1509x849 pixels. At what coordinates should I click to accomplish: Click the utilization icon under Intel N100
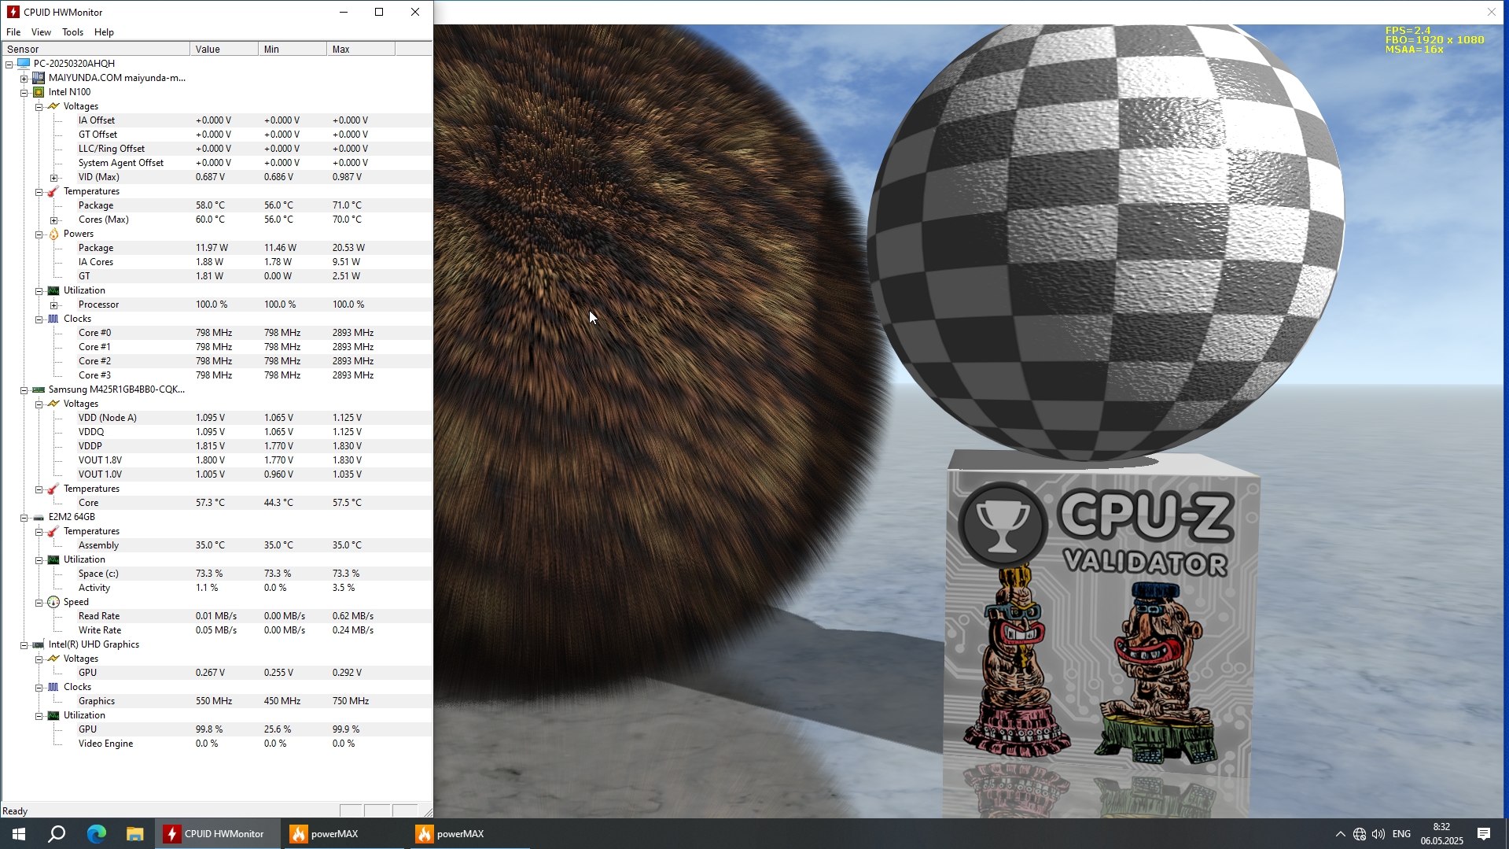click(x=53, y=290)
